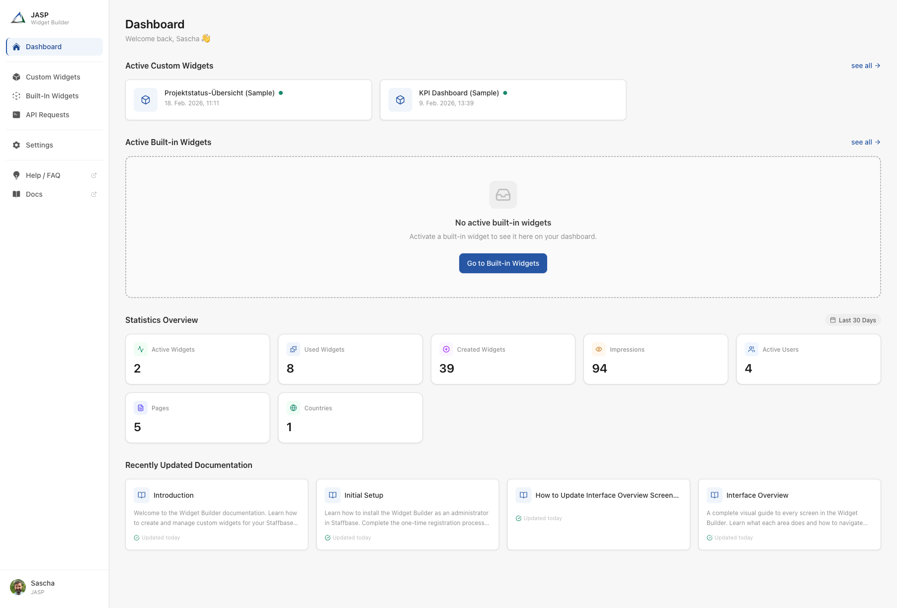Open the Last 30 Days date filter
The image size is (897, 608).
[853, 320]
